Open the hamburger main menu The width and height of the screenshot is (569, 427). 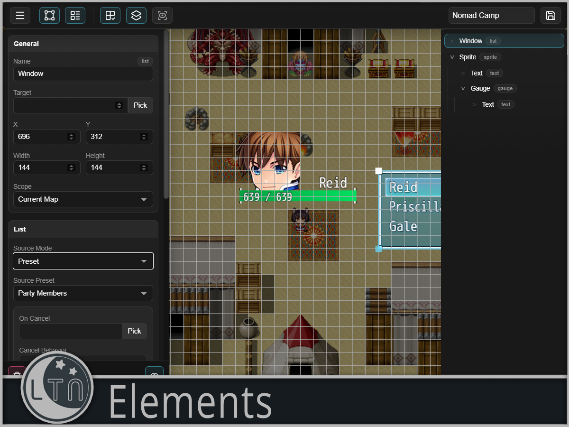20,16
